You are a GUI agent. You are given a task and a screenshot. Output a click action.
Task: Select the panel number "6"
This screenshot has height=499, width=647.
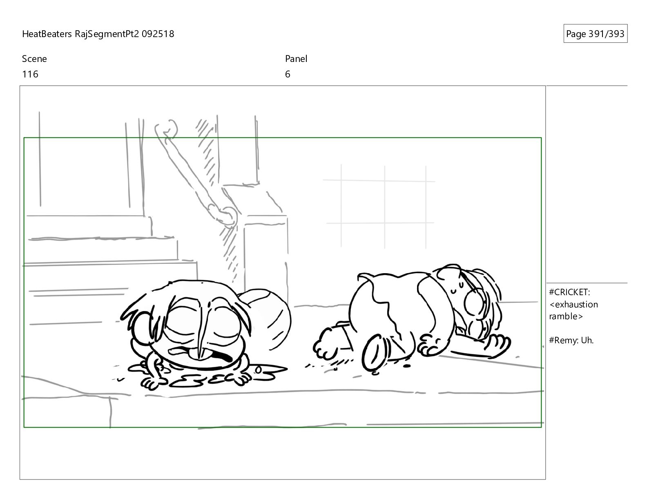(x=288, y=74)
